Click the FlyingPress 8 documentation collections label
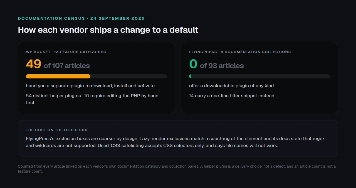Viewport: 356px width, 188px height. (240, 52)
